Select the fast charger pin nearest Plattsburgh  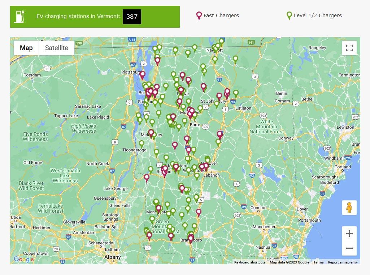point(143,75)
